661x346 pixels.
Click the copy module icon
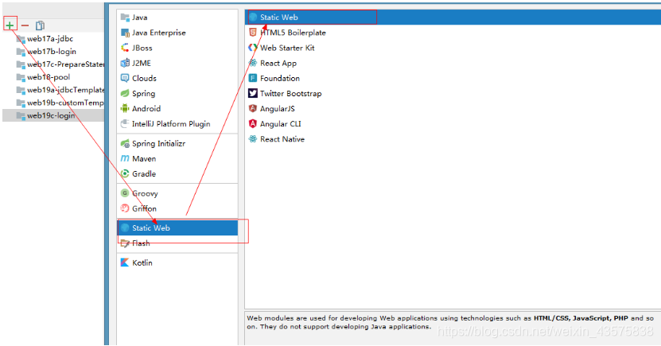point(40,25)
